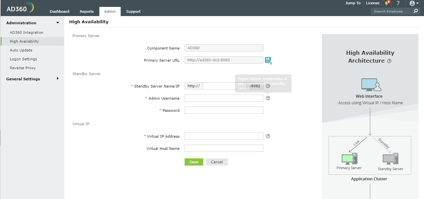Open the user account menu
424x199 pixels.
click(414, 3)
